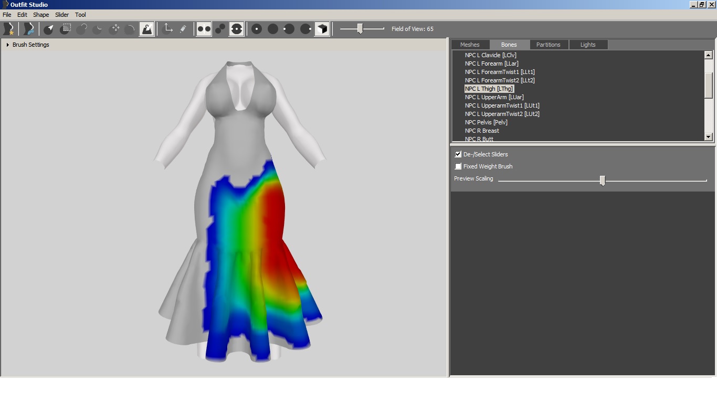
Task: Click the bone list scroll down arrow
Action: [708, 137]
